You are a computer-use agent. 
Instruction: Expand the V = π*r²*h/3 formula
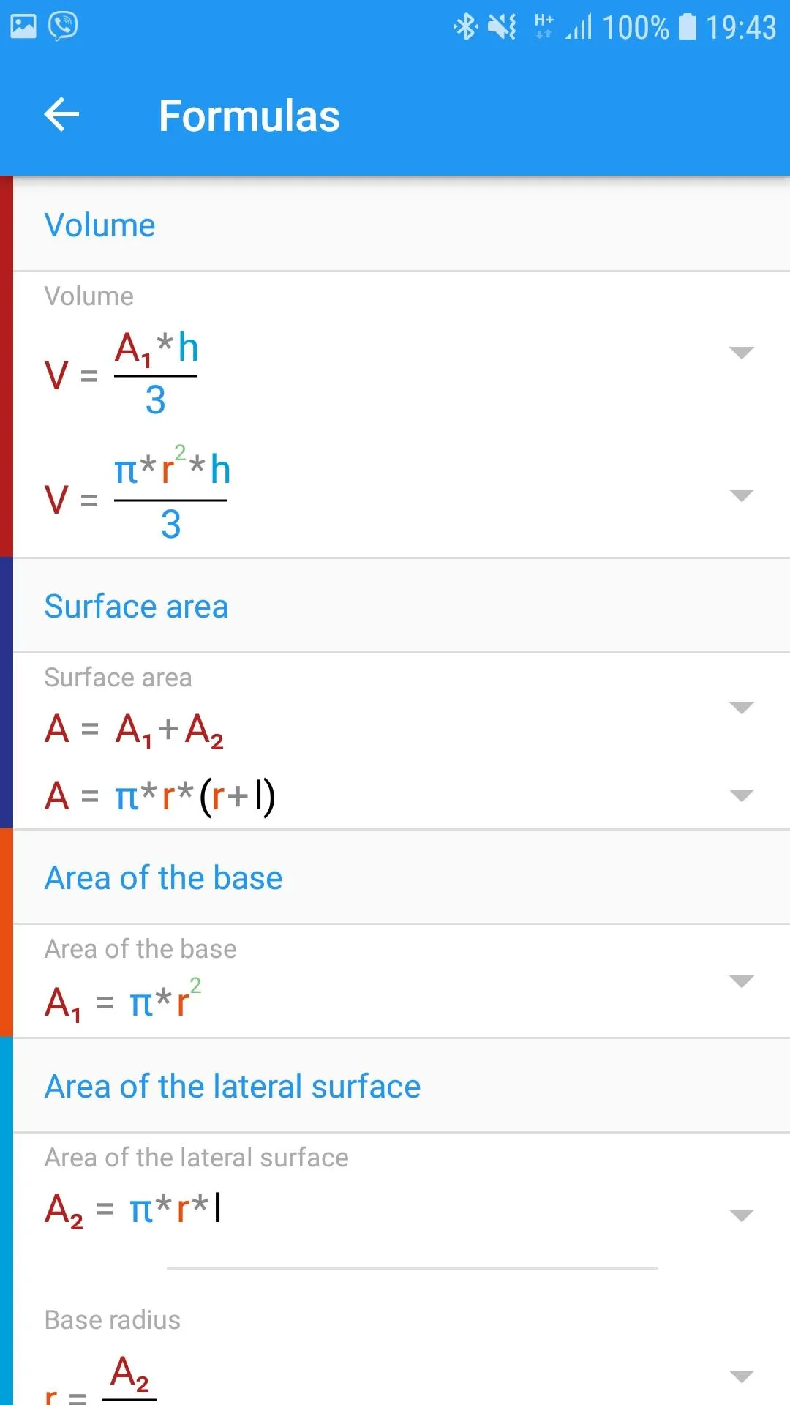[x=742, y=495]
